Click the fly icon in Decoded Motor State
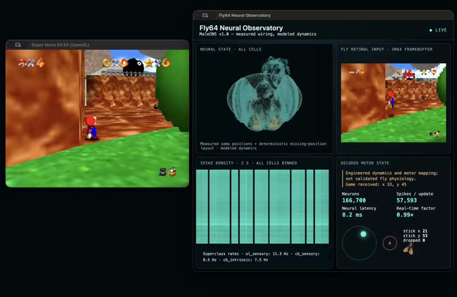457x297 pixels. tap(408, 249)
